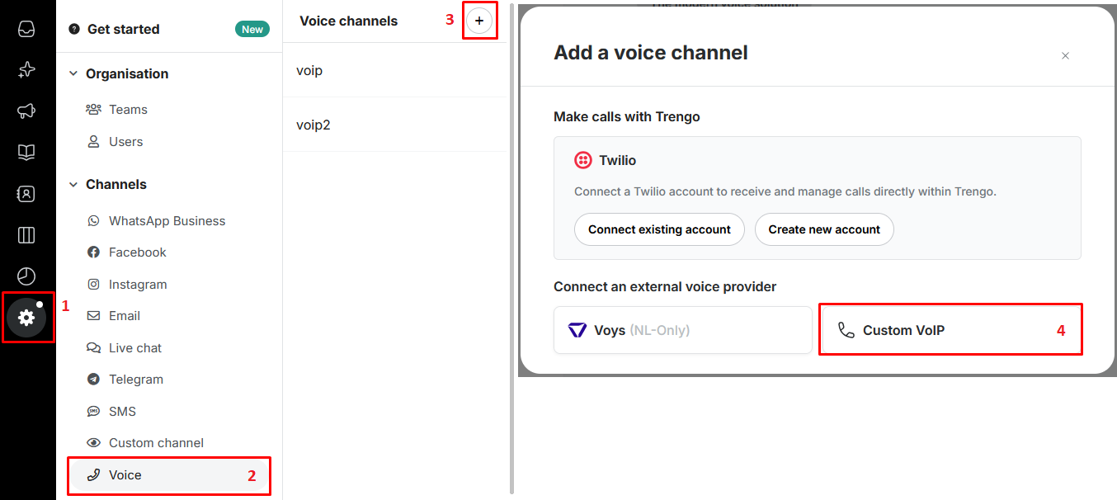
Task: Open the board columns icon in rail
Action: click(x=26, y=235)
